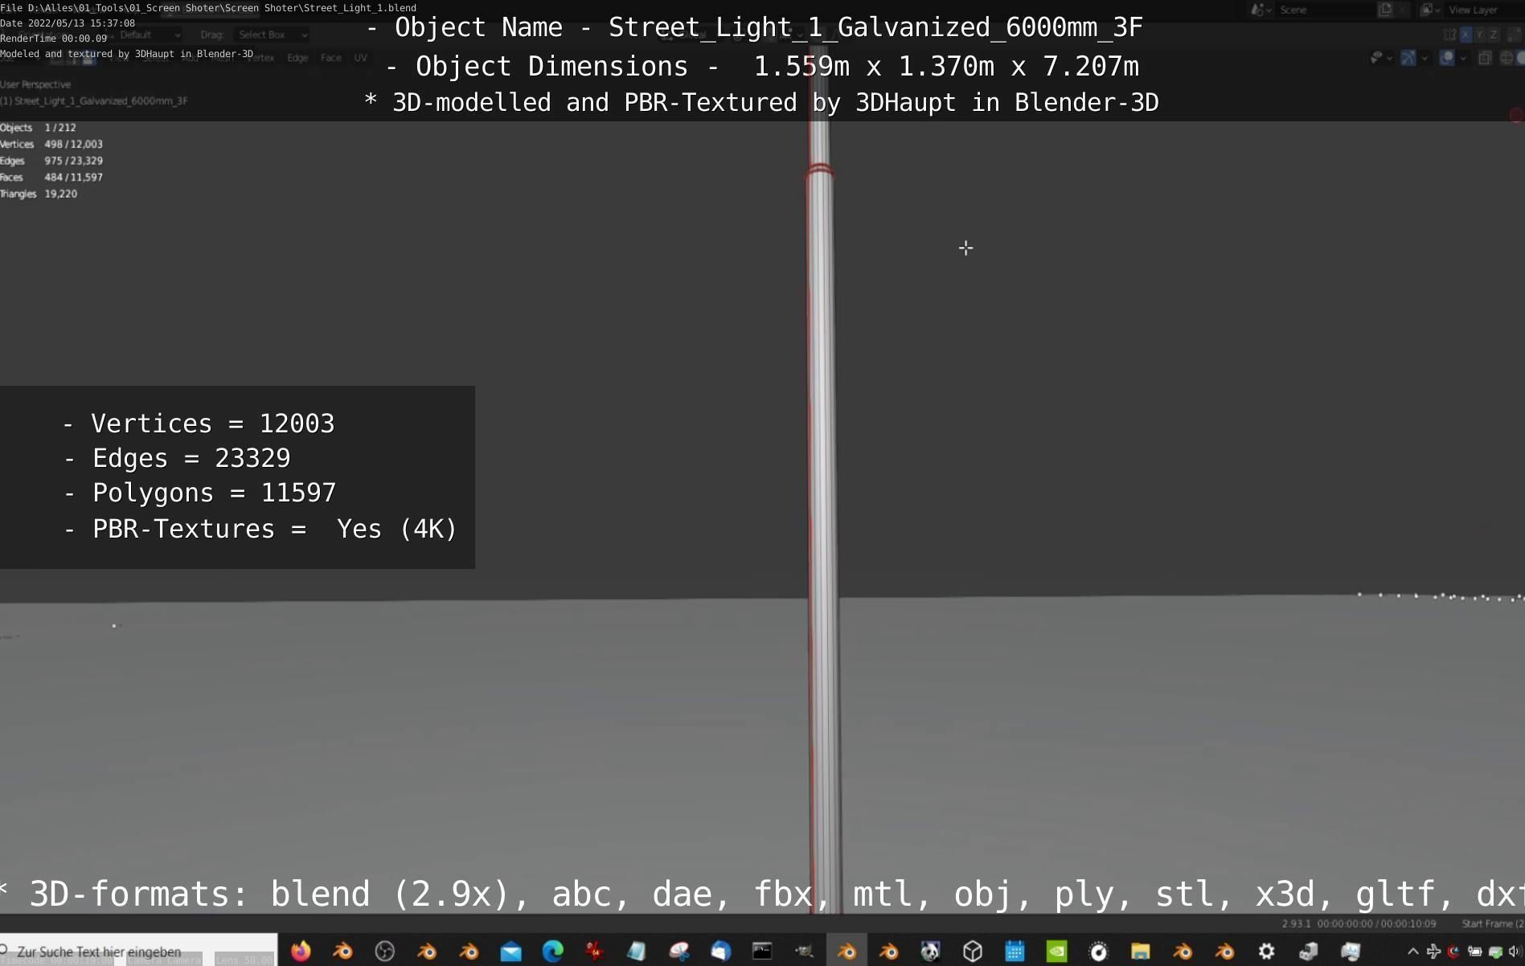Toggle X-ray mode in viewport header
This screenshot has height=966, width=1525.
[1485, 58]
